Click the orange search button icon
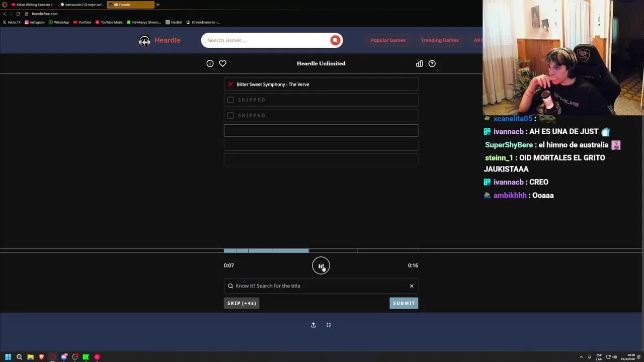The image size is (644, 362). click(x=335, y=40)
